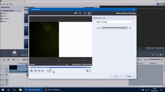Open Cortana search circle on taskbar
Screen dimensions: 165x92
(x=9, y=90)
